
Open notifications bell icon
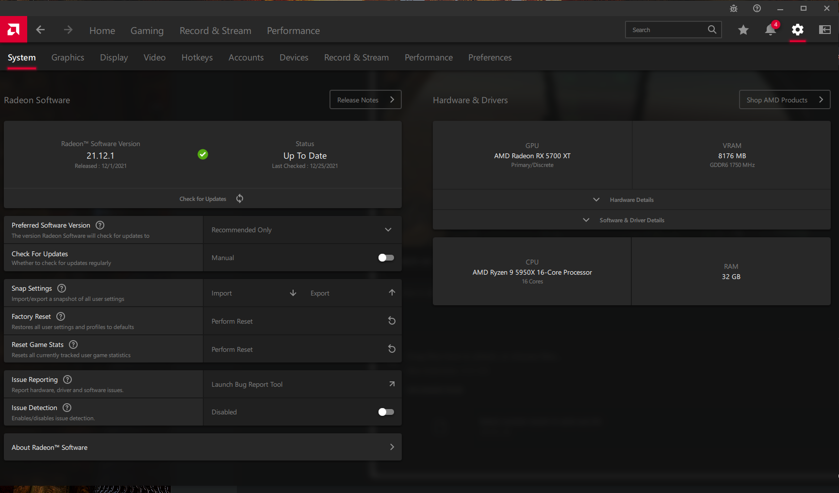click(771, 30)
